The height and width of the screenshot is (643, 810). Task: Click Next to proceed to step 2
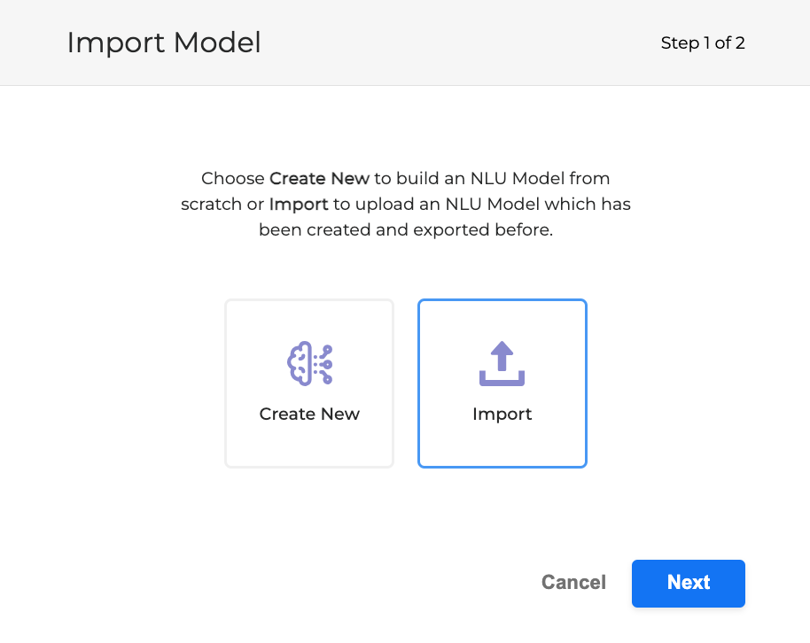click(688, 583)
